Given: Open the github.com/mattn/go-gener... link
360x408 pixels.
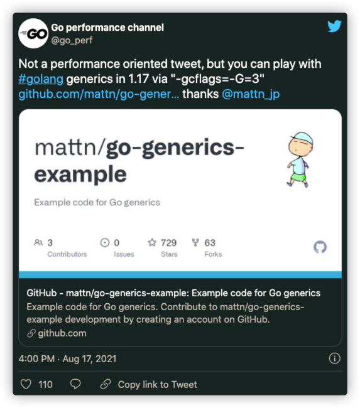Looking at the screenshot, I should 99,94.
